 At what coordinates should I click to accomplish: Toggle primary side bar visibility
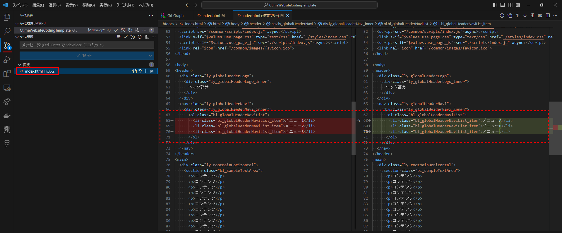pos(495,5)
